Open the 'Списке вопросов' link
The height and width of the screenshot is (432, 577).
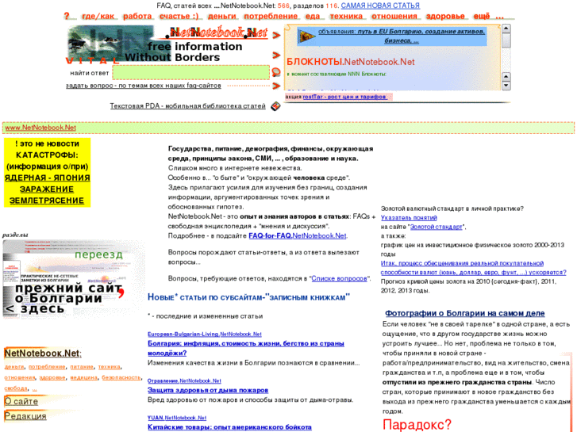[x=339, y=278]
